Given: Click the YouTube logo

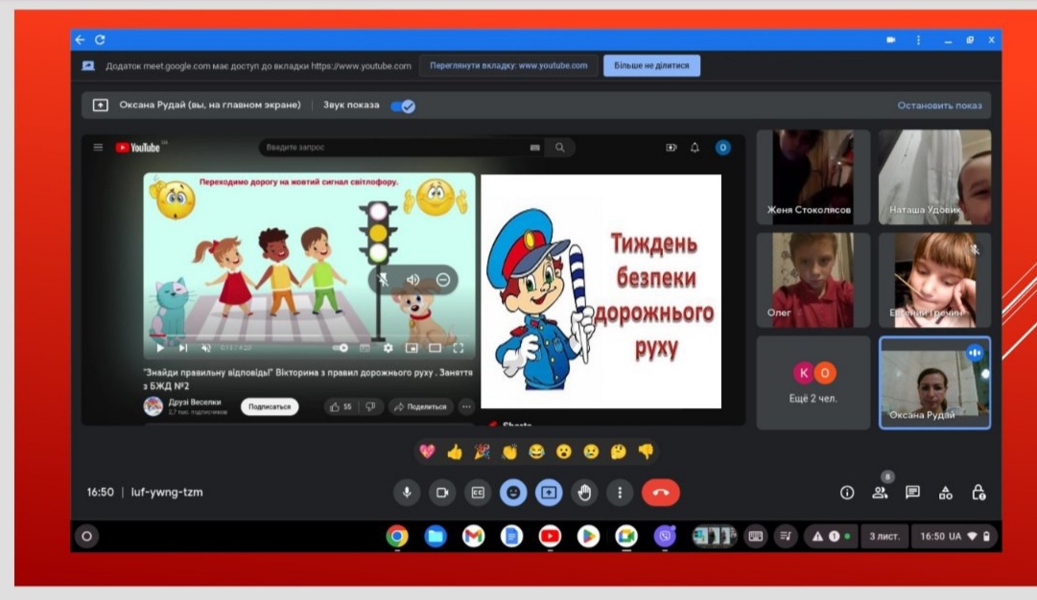Looking at the screenshot, I should click(138, 148).
